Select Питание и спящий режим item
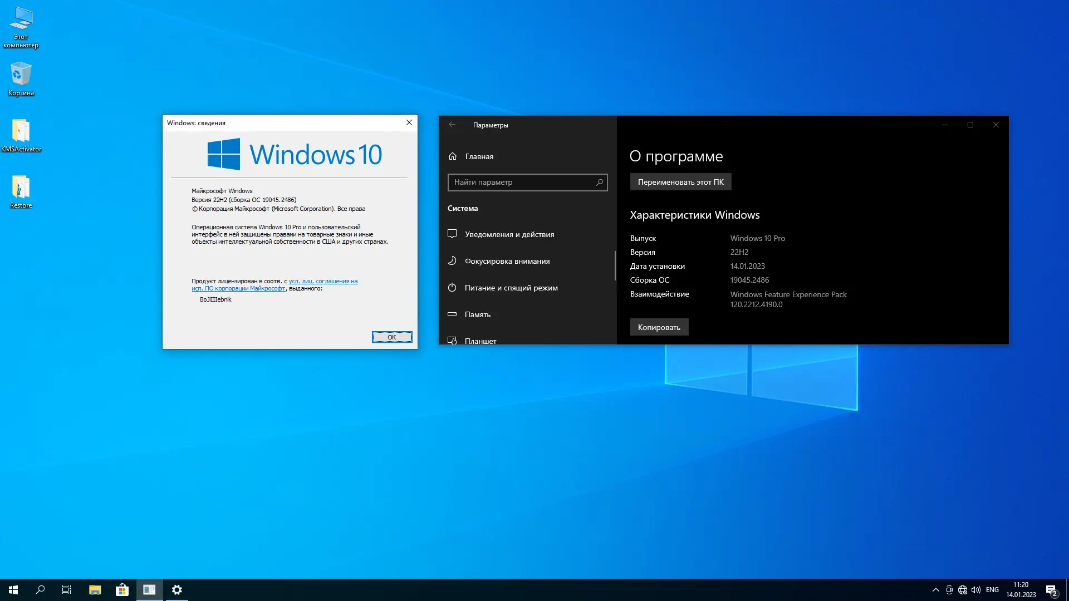 pos(511,288)
